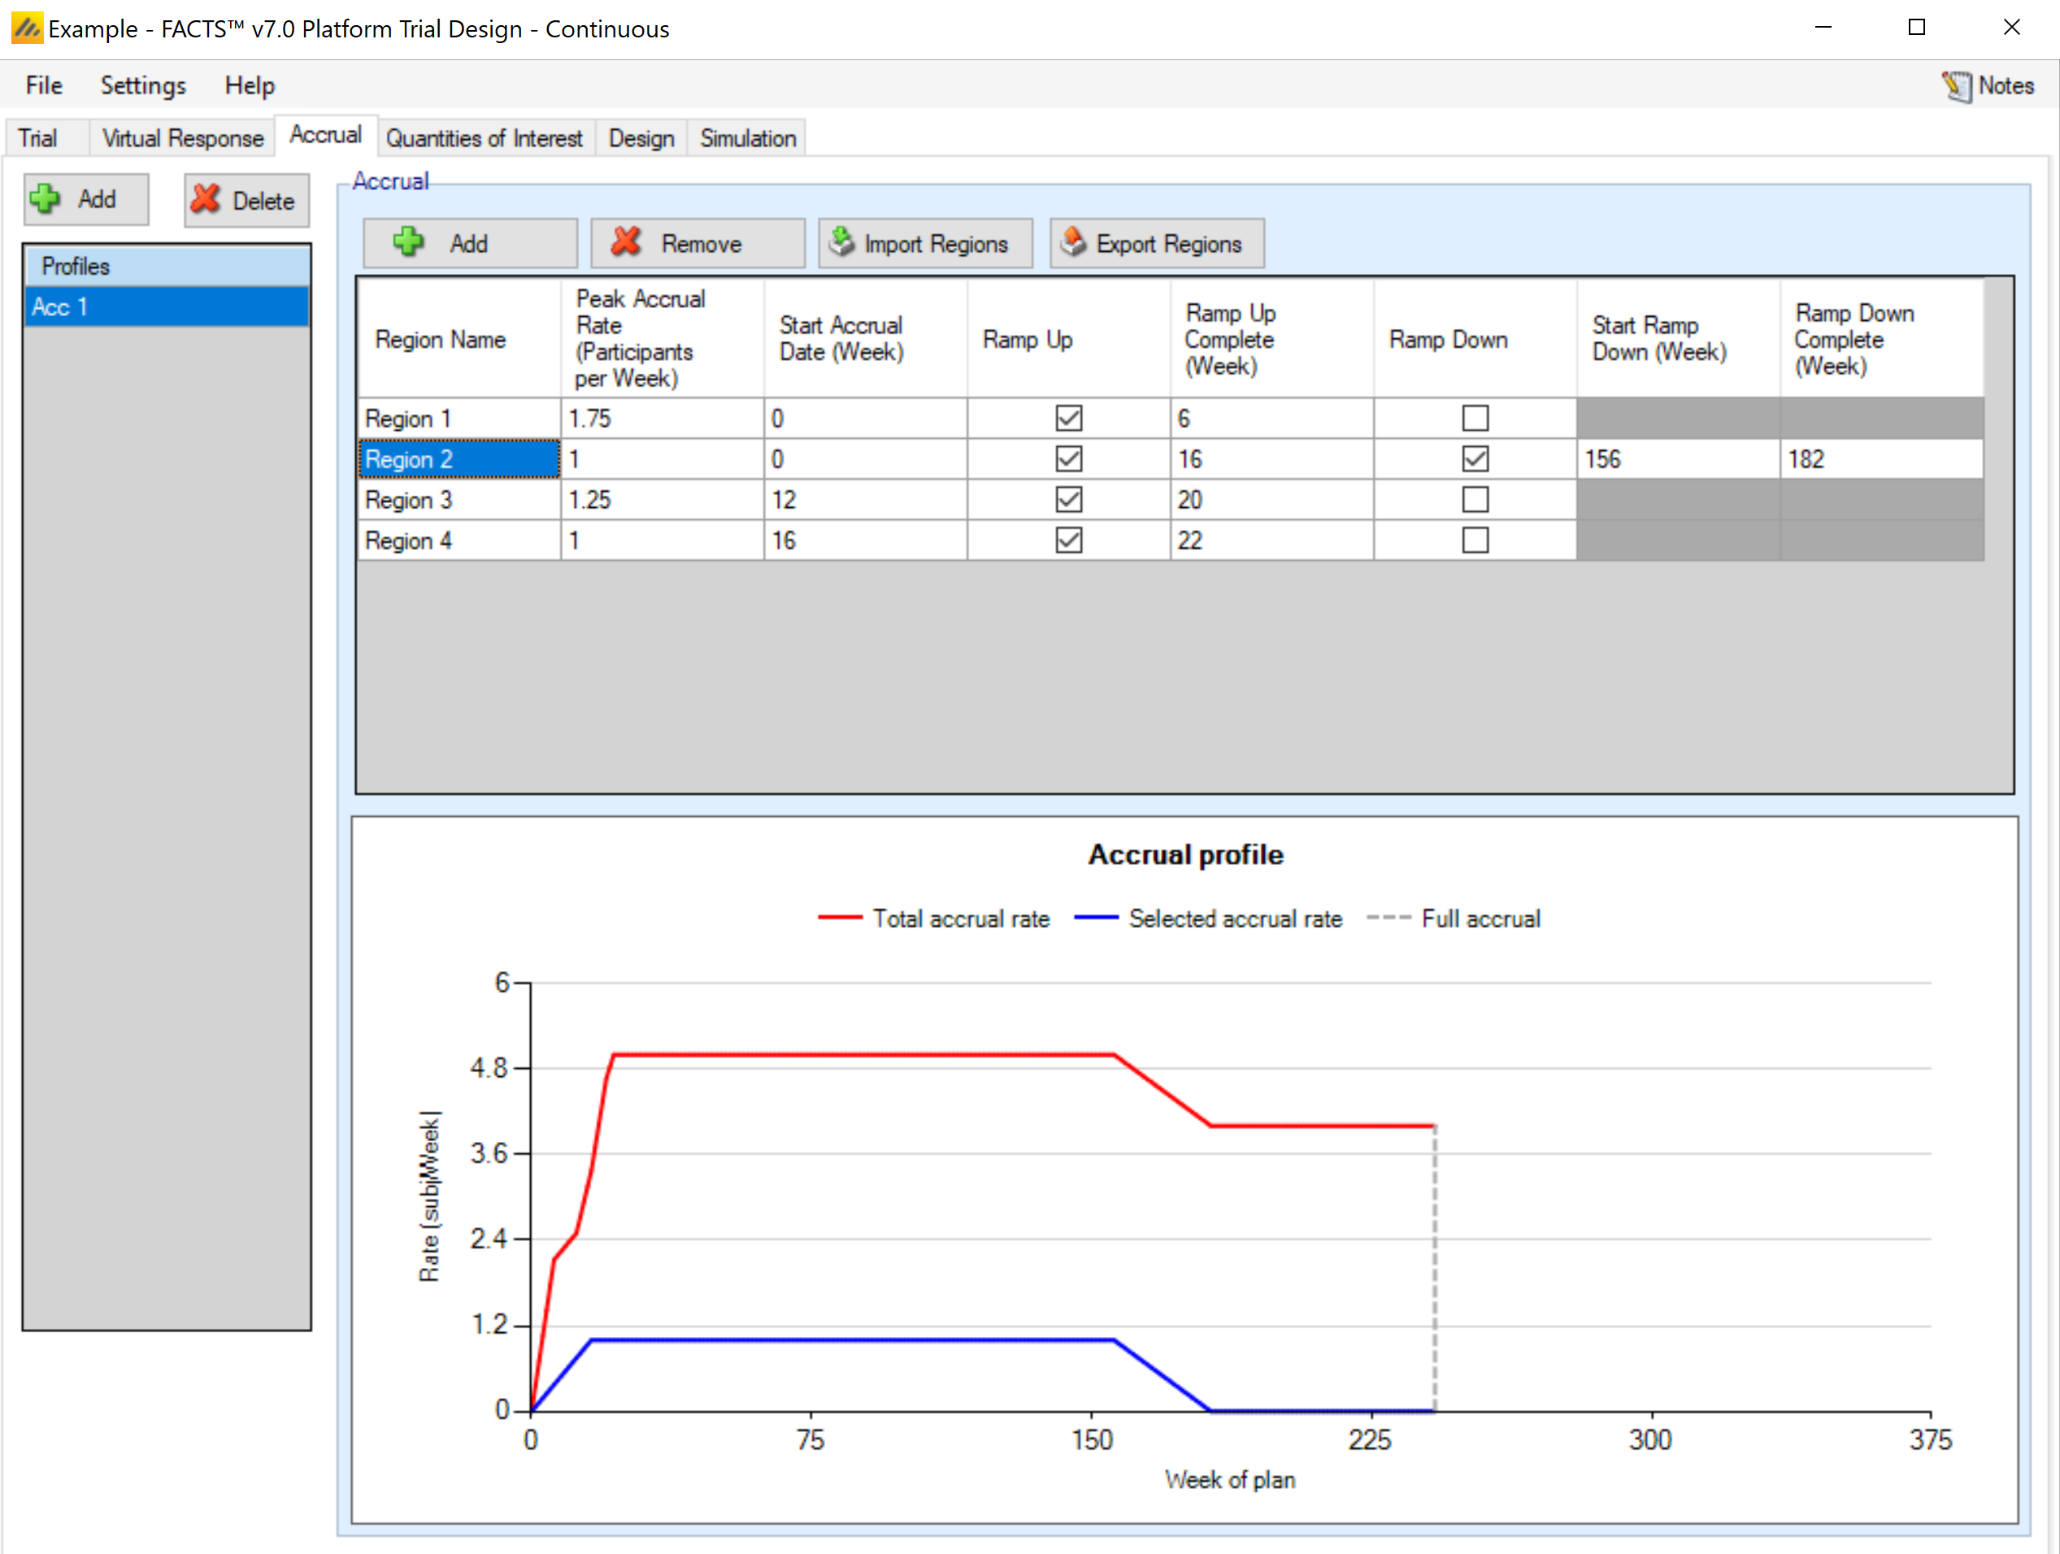The height and width of the screenshot is (1554, 2060).
Task: Open the Settings menu
Action: pyautogui.click(x=142, y=85)
